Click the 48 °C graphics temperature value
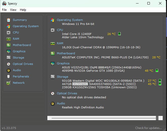Image resolution: width=167 pixels, height=131 pixels. 149,71
